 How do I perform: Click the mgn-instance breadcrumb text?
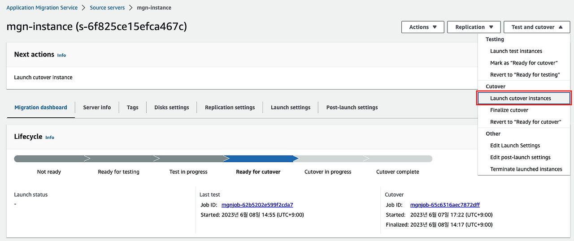click(x=154, y=8)
